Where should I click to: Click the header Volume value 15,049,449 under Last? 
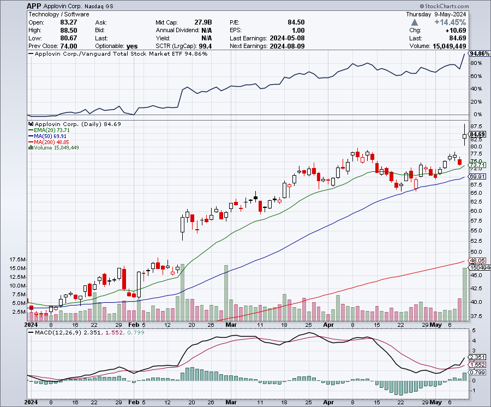[450, 46]
